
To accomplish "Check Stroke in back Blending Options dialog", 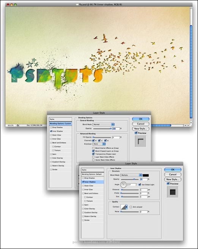I will 51,169.
